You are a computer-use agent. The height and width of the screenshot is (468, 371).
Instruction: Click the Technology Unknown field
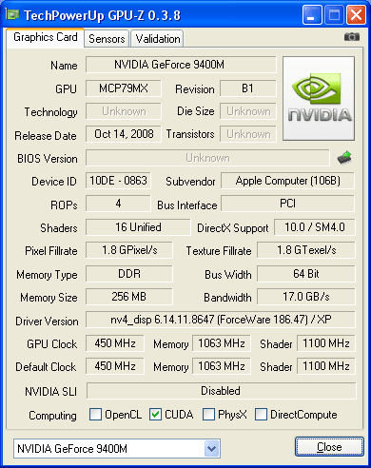[124, 111]
